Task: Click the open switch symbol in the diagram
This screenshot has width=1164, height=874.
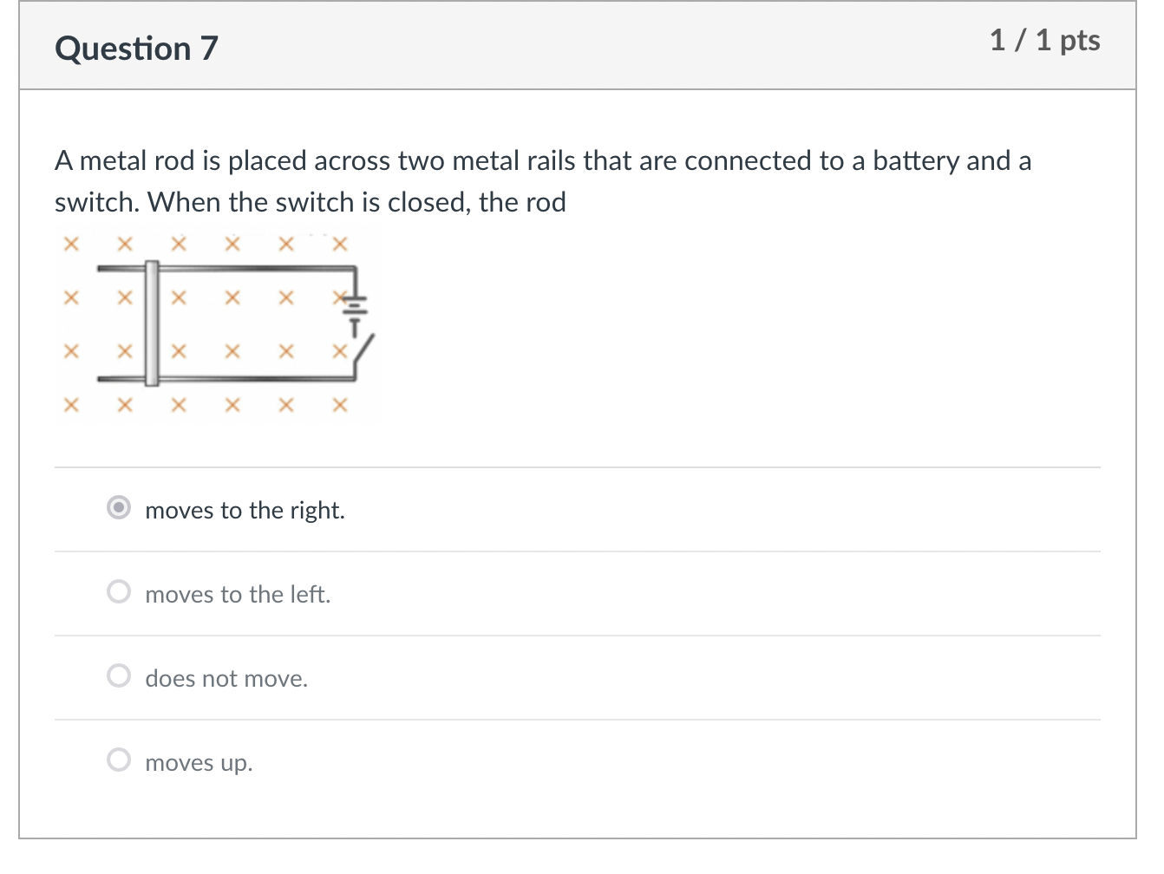Action: [x=363, y=353]
